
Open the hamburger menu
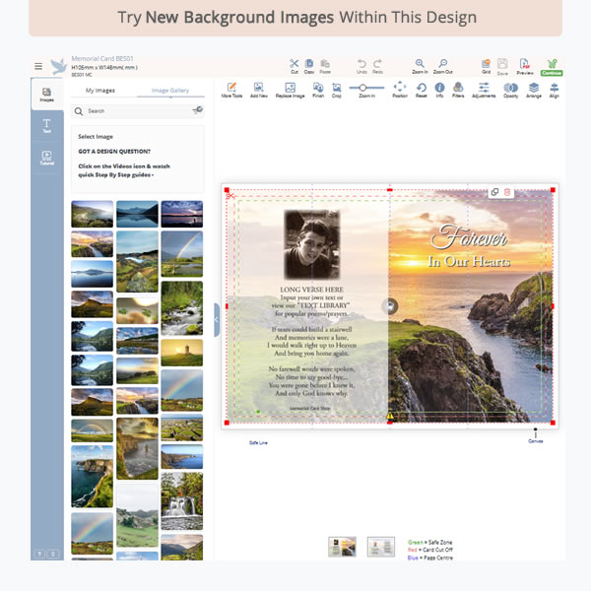[x=38, y=67]
